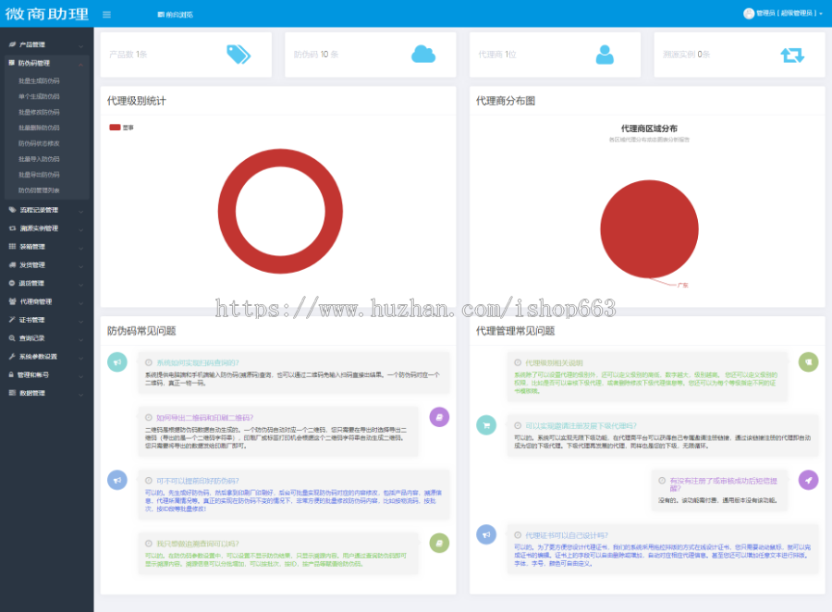Click the 广东 label on the pie chart

click(x=683, y=286)
